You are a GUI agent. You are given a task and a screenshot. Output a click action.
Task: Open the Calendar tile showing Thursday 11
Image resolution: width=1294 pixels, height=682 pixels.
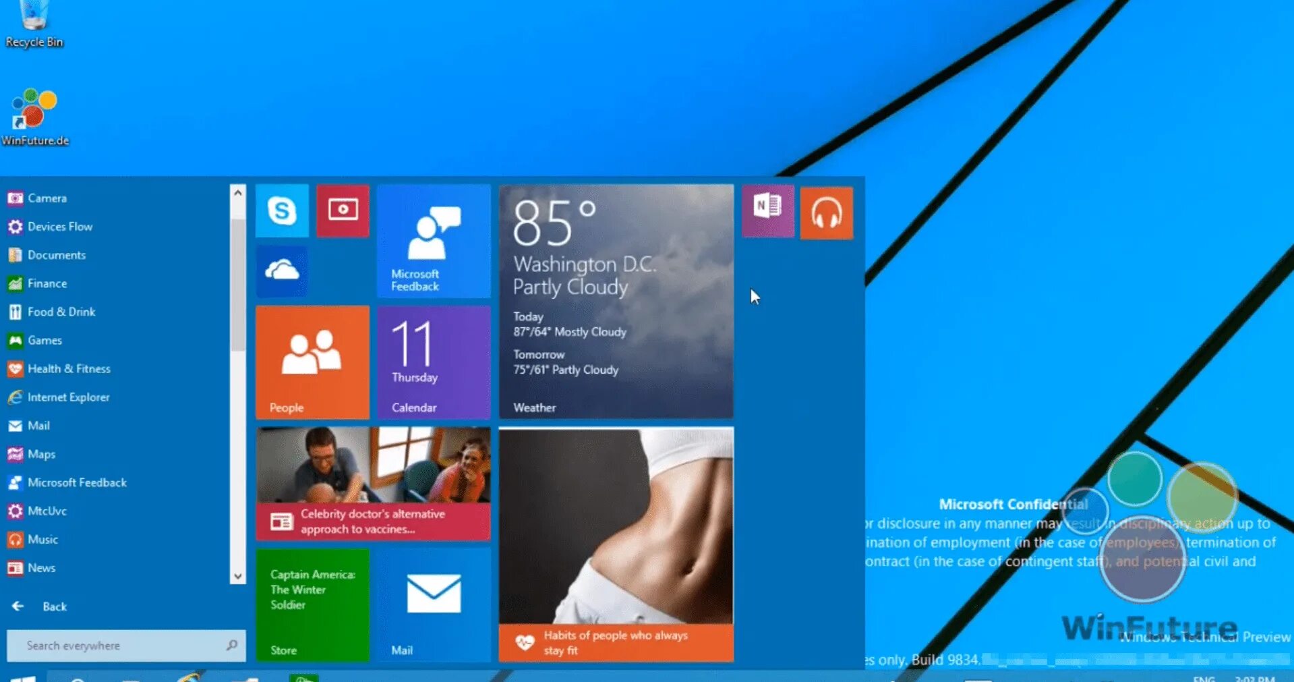(x=434, y=362)
